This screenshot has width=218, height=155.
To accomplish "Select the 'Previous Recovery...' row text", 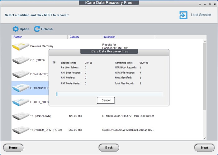I will click(x=43, y=46).
